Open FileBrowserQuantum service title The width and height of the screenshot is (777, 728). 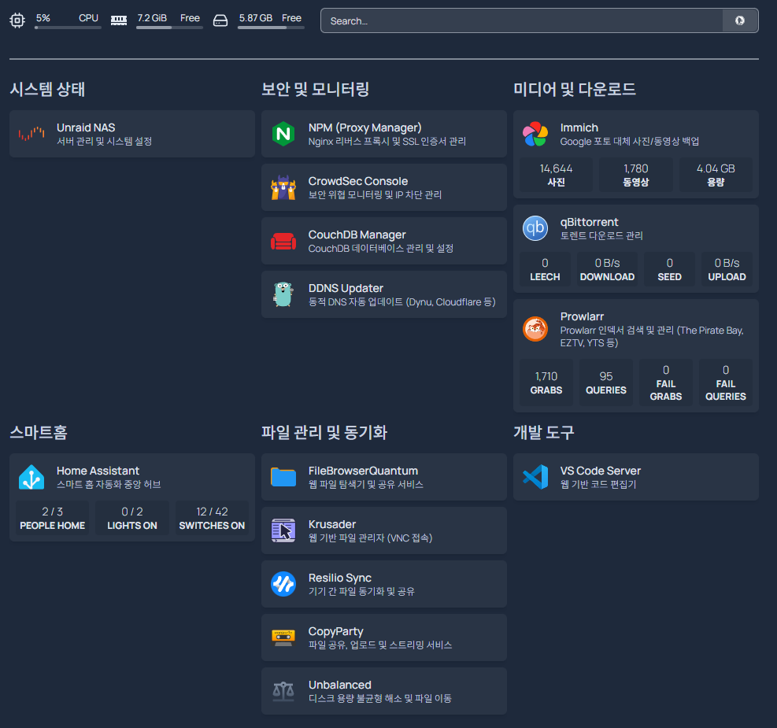[363, 471]
